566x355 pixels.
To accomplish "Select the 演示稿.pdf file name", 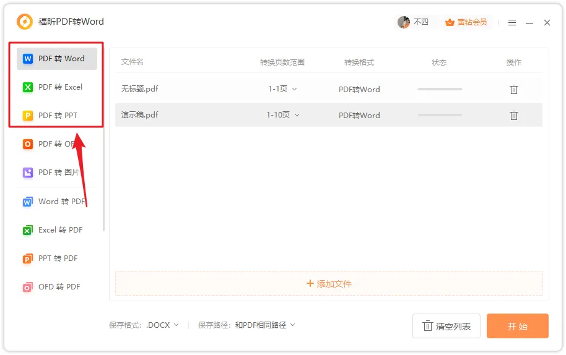I will pyautogui.click(x=140, y=115).
